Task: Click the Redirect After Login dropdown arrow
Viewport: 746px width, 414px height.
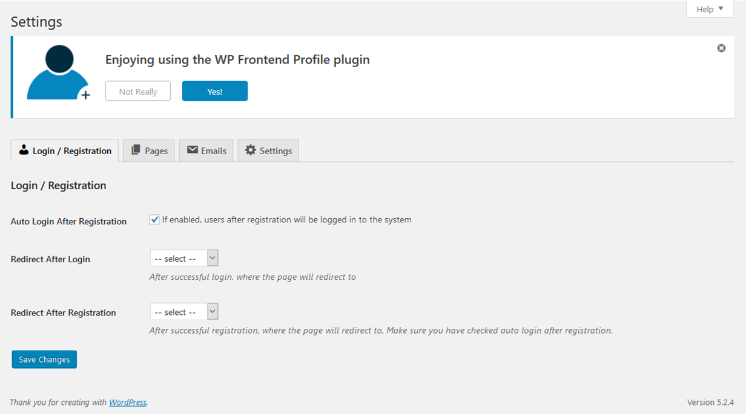Action: [x=213, y=259]
